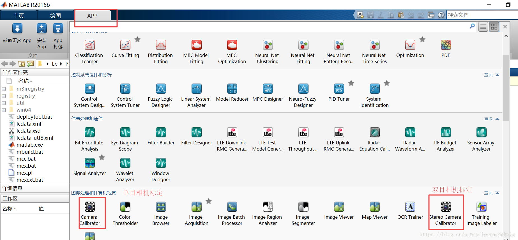518x240 pixels.
Task: Sort files by 名称 column header
Action: [x=25, y=81]
